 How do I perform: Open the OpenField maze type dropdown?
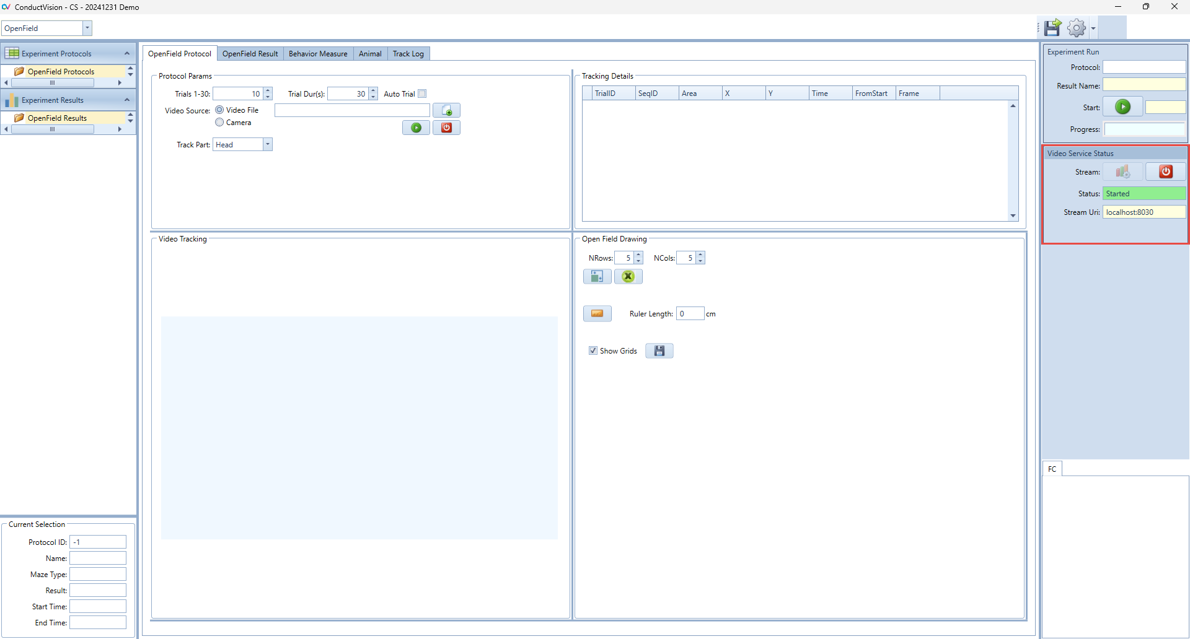click(87, 28)
